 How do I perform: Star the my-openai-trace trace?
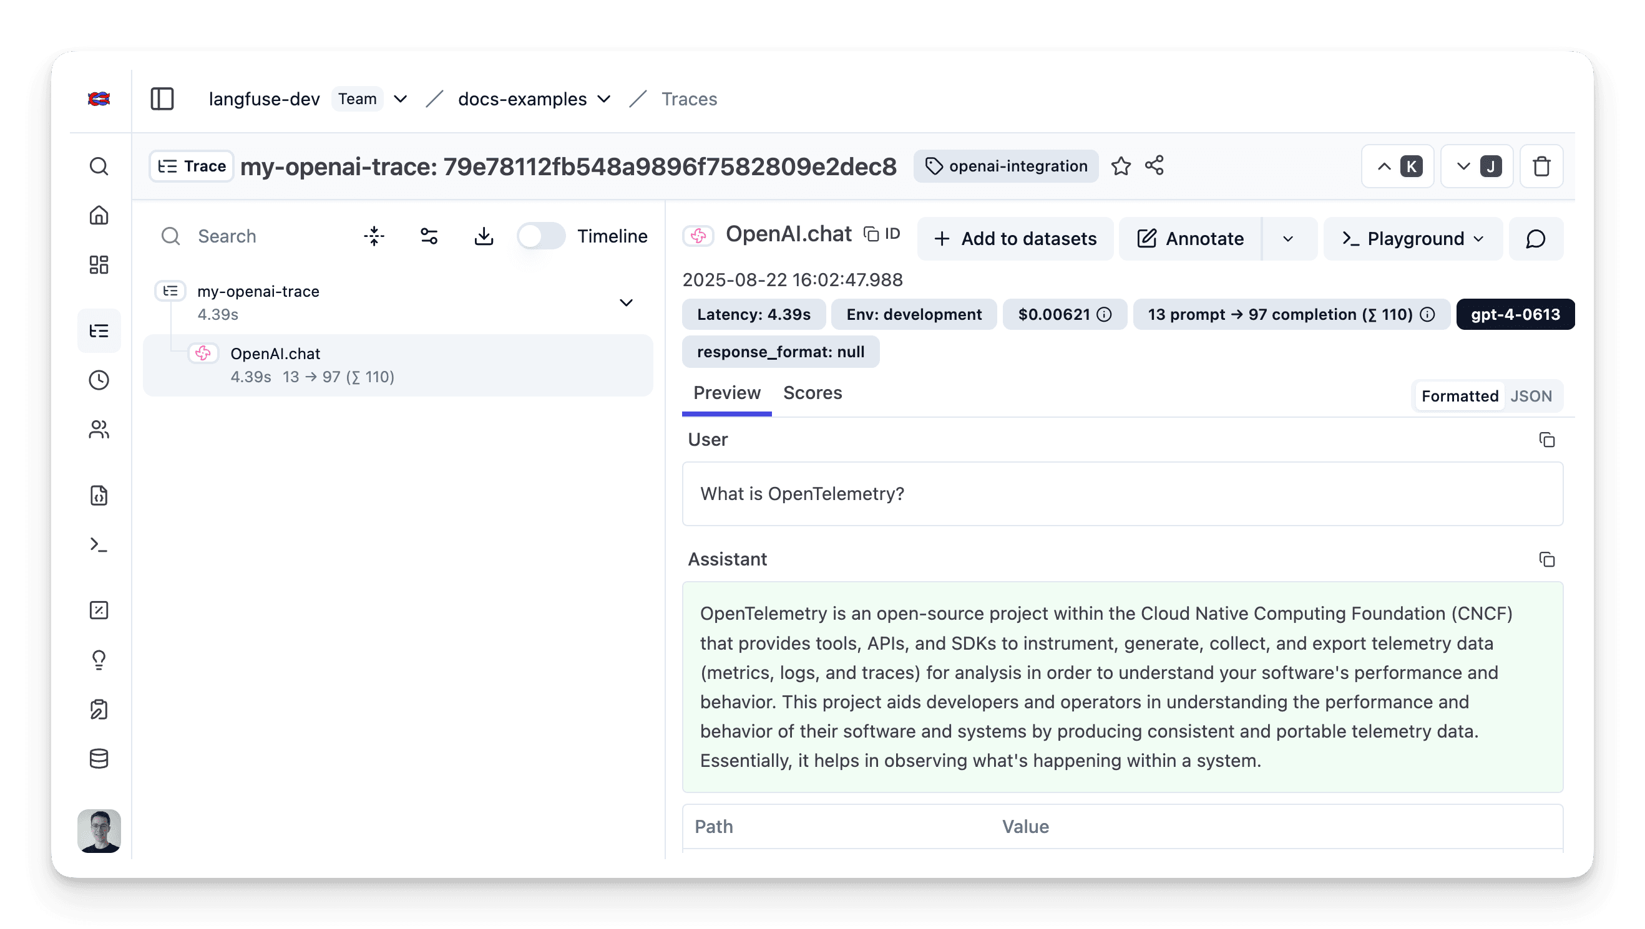(1121, 166)
